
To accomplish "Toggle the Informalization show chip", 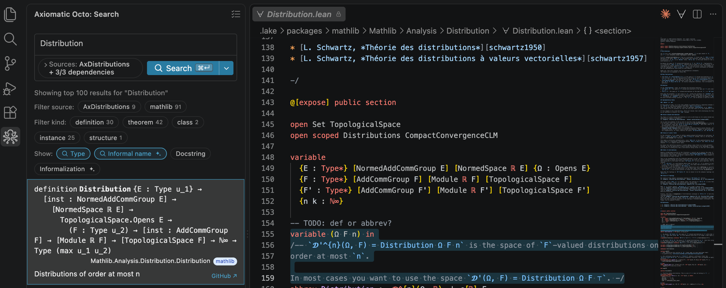I will click(67, 169).
